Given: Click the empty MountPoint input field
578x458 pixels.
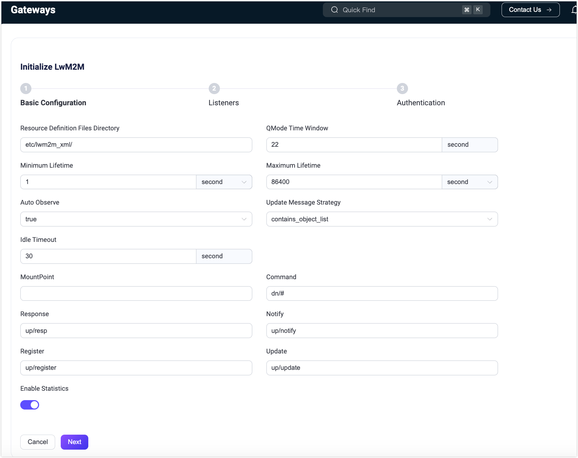Looking at the screenshot, I should (136, 293).
